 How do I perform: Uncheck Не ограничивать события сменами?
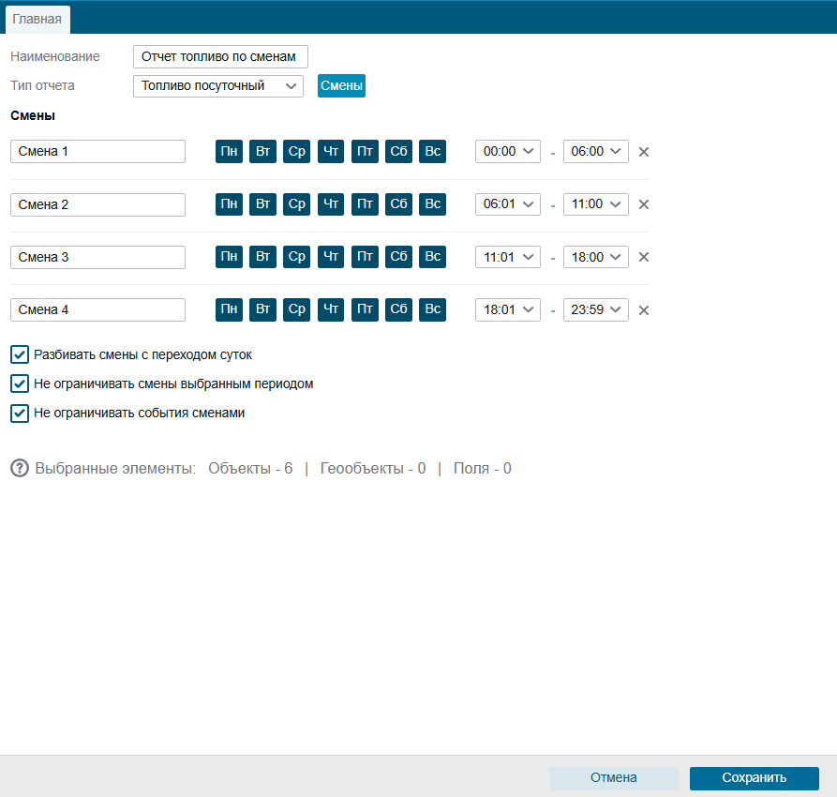pos(20,413)
